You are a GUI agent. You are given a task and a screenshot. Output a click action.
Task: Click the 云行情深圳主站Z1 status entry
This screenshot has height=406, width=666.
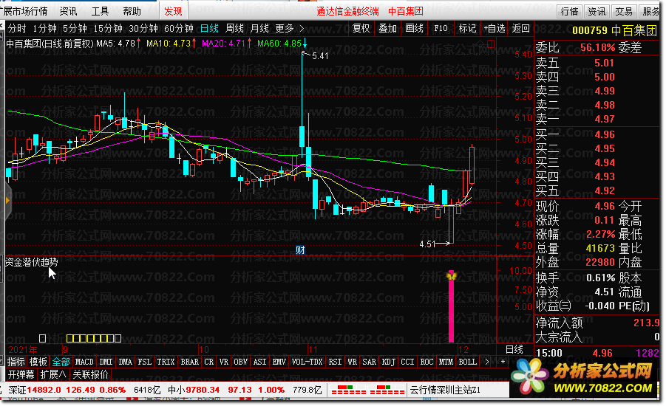pos(445,390)
